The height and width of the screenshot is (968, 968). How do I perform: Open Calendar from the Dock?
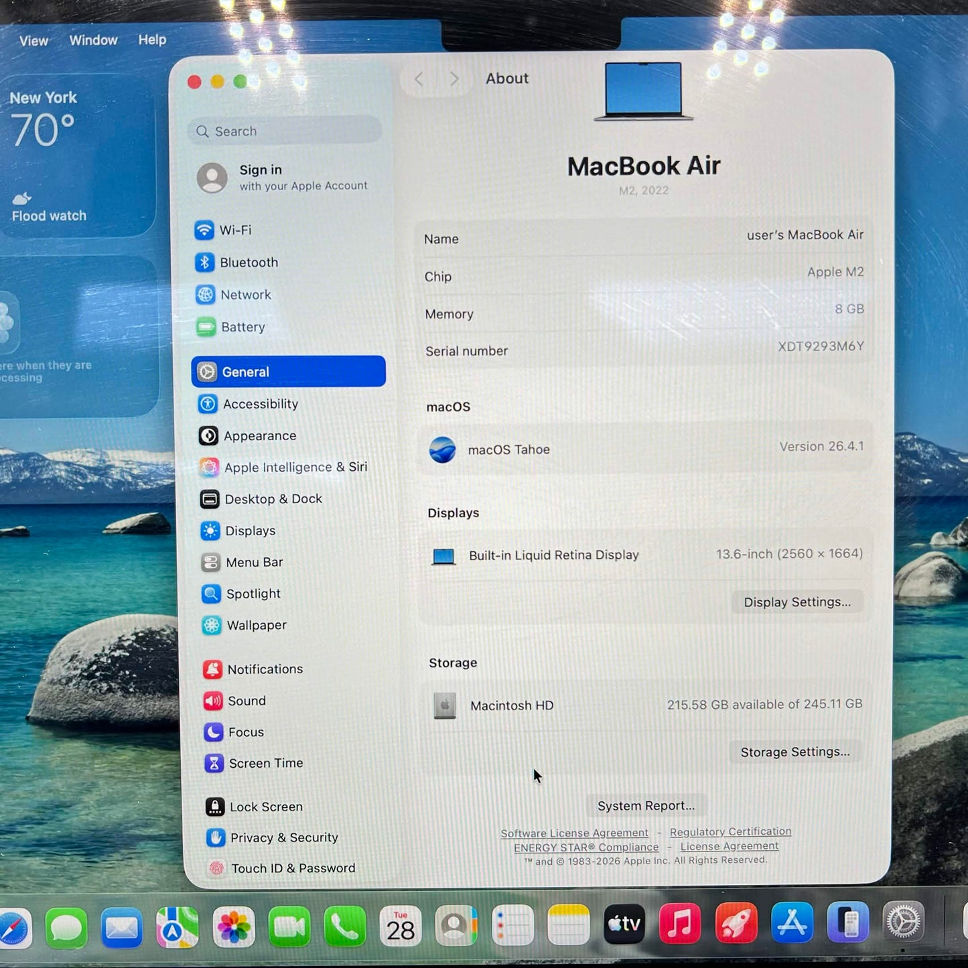tap(401, 926)
